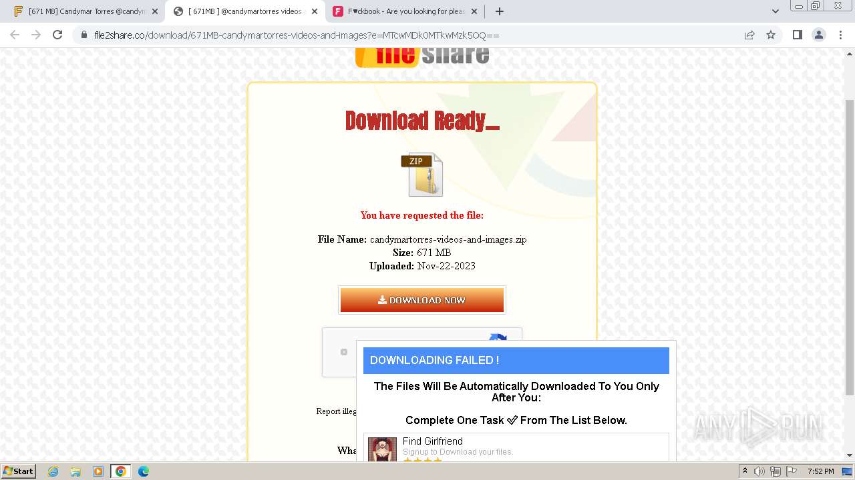
Task: Open the Windows Start menu
Action: tap(19, 471)
